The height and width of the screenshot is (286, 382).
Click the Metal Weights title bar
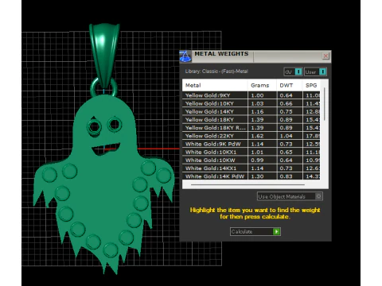click(x=256, y=56)
